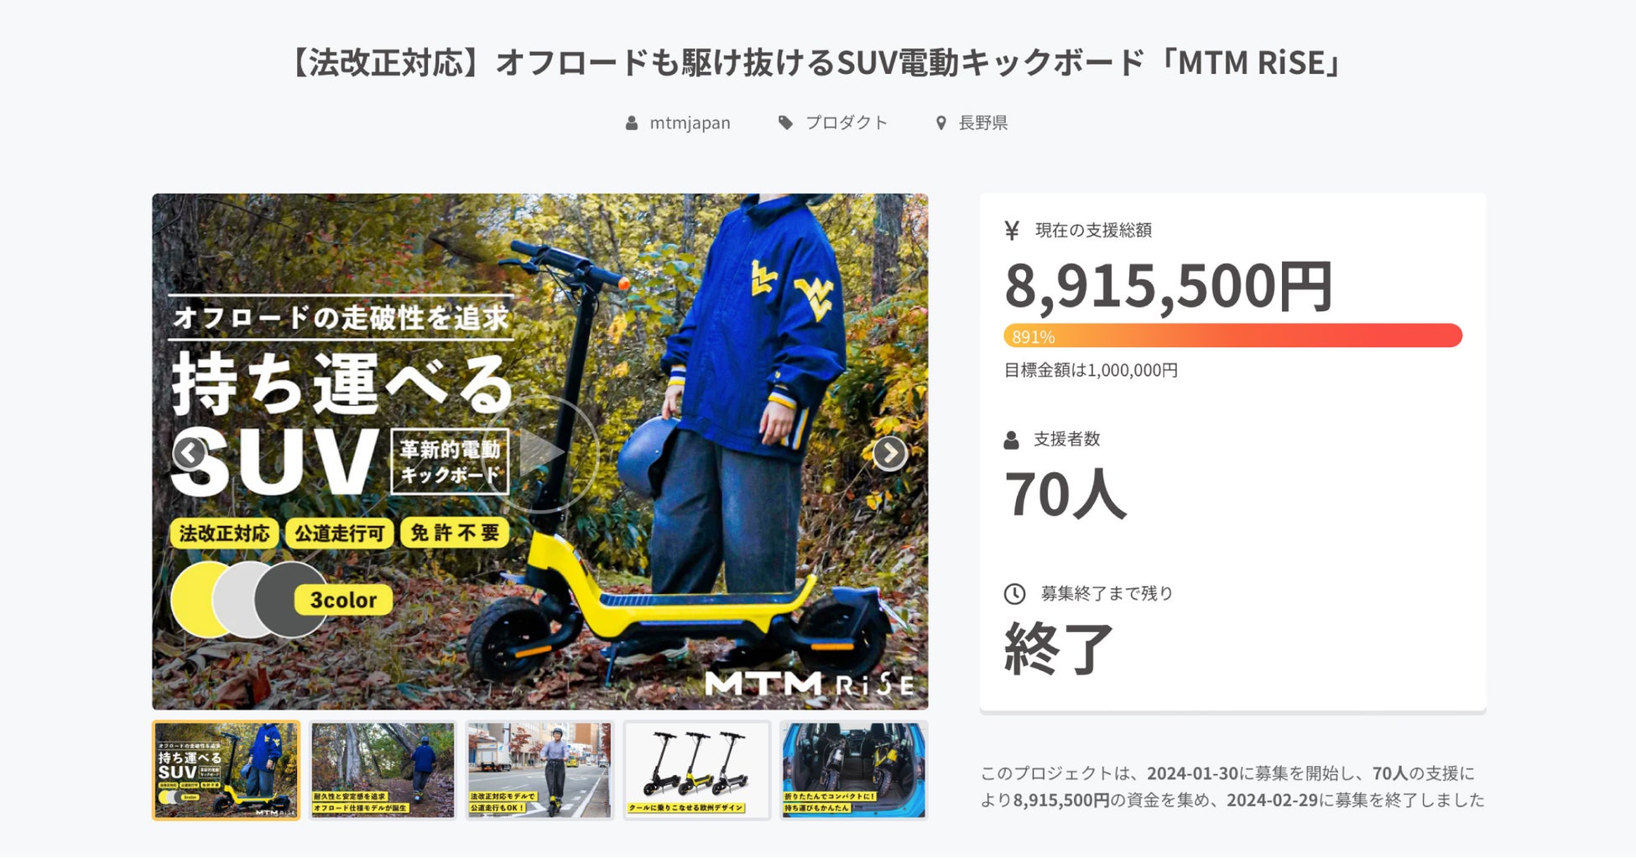This screenshot has height=859, width=1636.
Task: Select the three scooters lineup thumbnail
Action: (x=696, y=770)
